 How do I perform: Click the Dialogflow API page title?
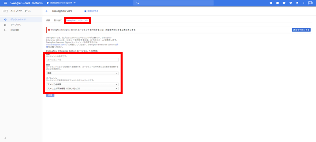pyautogui.click(x=62, y=11)
